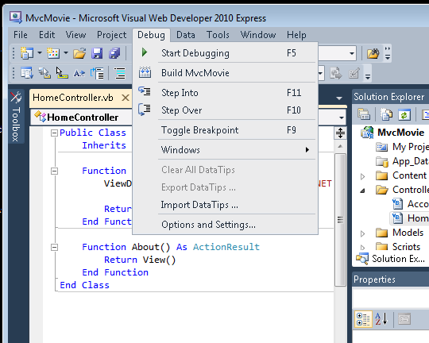This screenshot has height=343, width=429.
Task: Save the file with the floppy disk icon
Action: point(97,53)
